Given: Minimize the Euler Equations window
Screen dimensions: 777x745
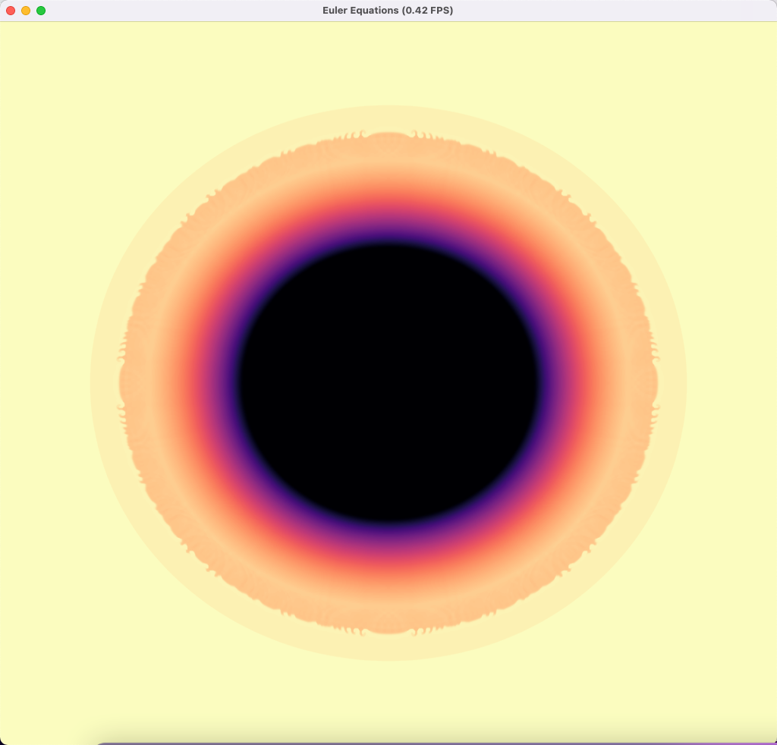Looking at the screenshot, I should [x=26, y=11].
